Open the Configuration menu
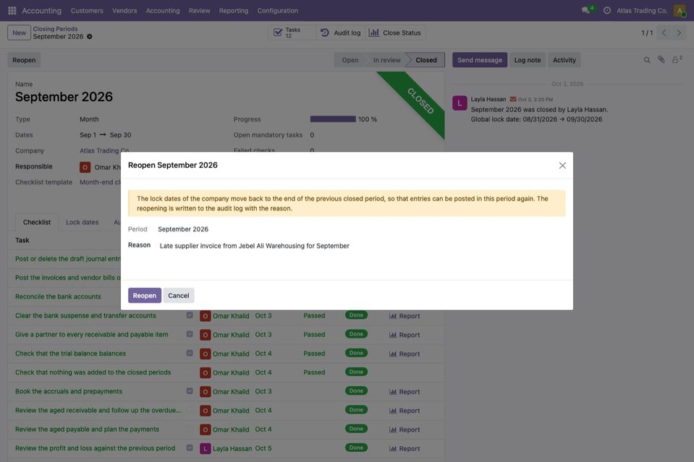The height and width of the screenshot is (462, 694). [277, 11]
